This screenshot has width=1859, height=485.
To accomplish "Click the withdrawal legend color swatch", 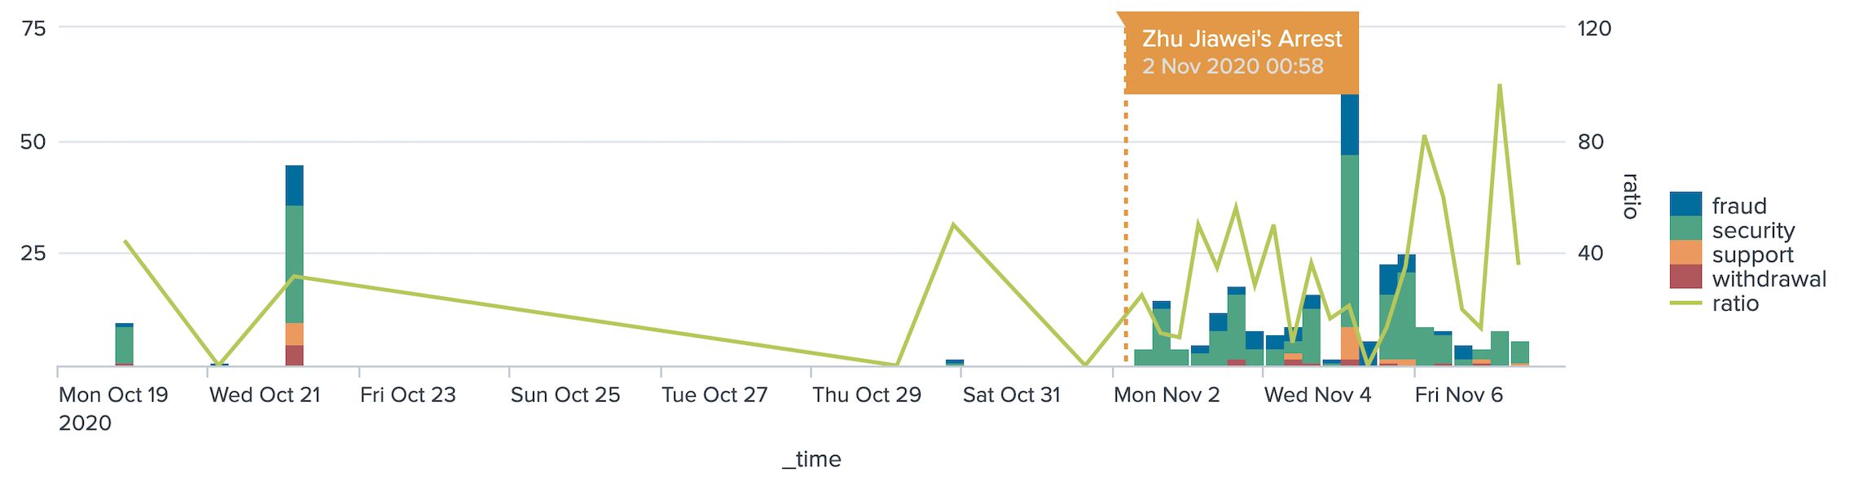I will [1685, 277].
